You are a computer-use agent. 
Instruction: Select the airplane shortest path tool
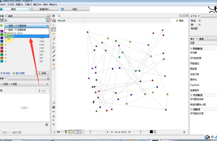tap(54, 60)
